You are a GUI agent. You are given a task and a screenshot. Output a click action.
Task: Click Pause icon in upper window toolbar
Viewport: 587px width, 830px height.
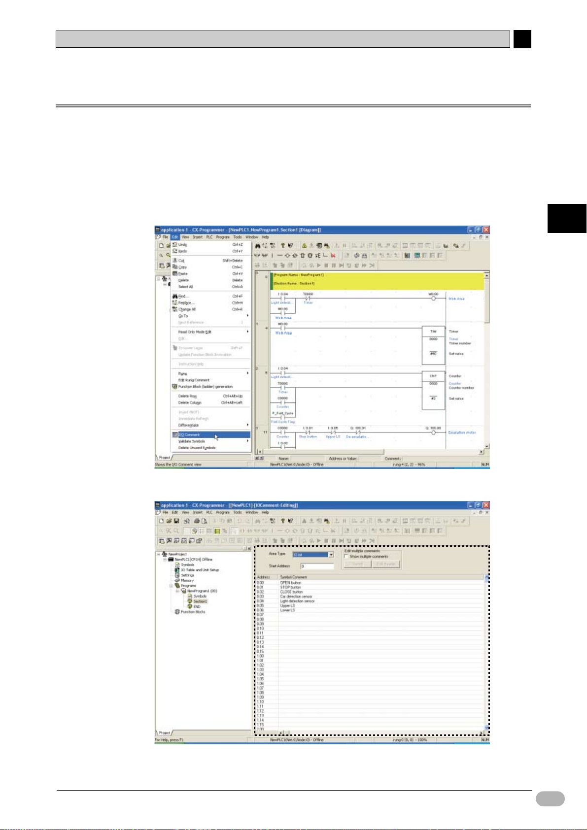(x=334, y=265)
